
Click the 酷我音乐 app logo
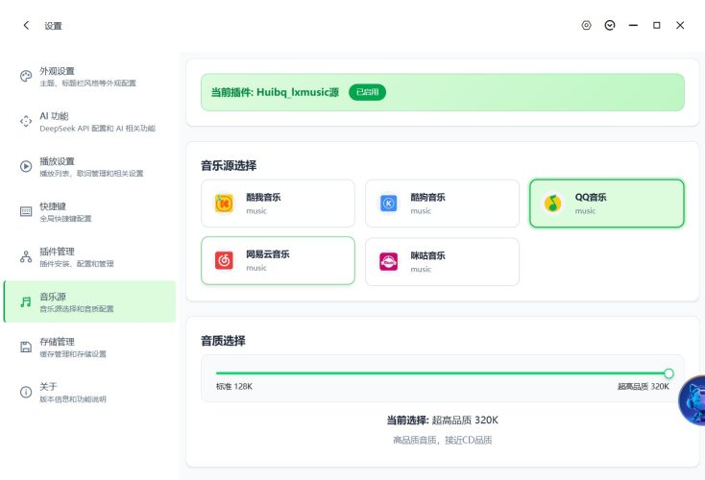point(224,204)
